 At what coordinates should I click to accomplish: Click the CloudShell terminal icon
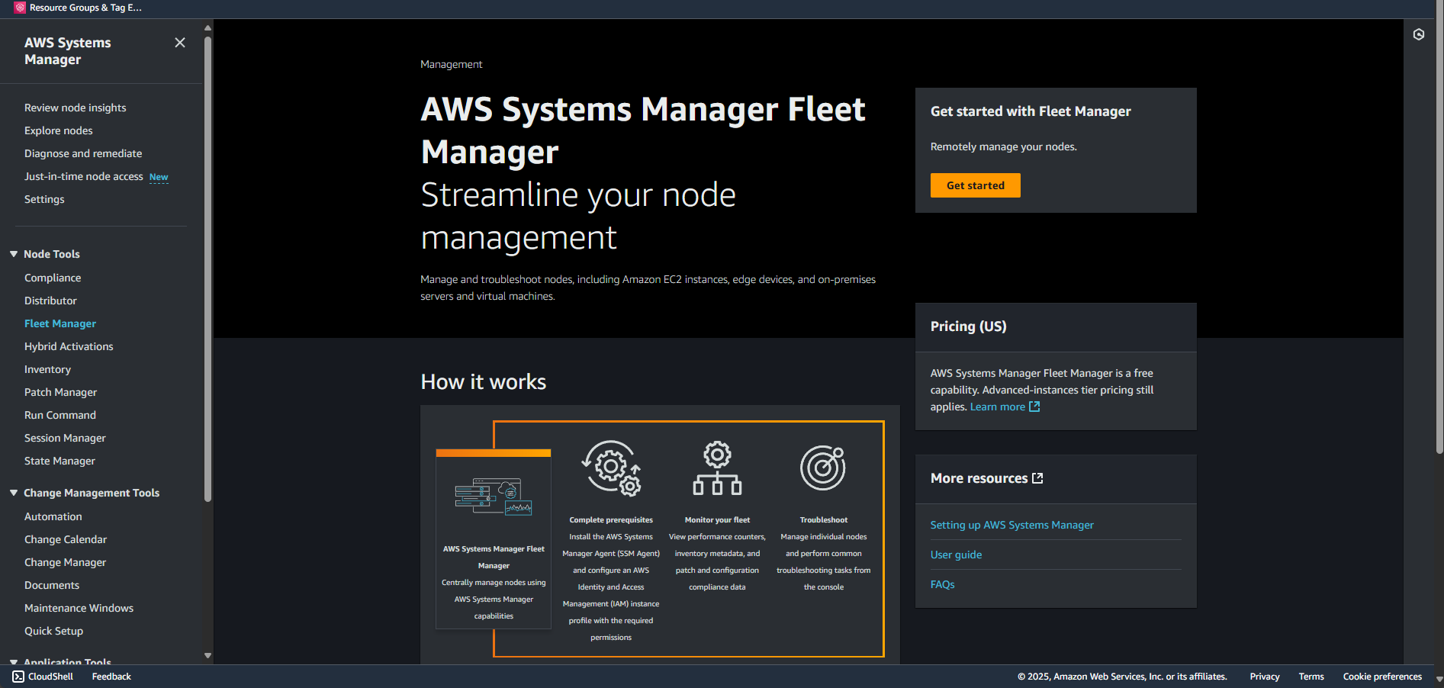pyautogui.click(x=18, y=677)
